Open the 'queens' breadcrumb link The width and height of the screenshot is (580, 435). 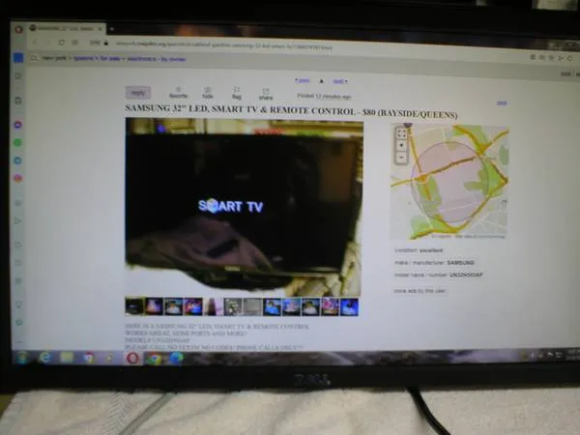pos(83,58)
